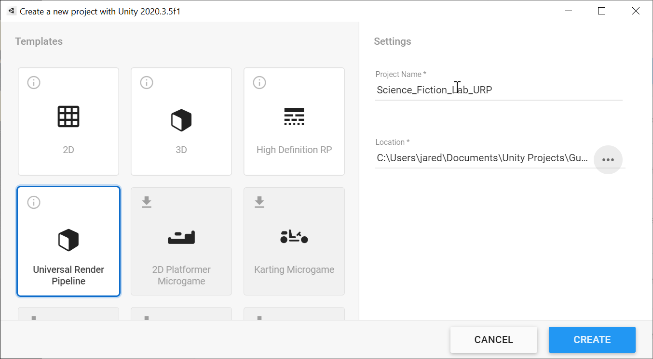Open info for High Definition RP template
Viewport: 653px width, 359px height.
(x=259, y=83)
